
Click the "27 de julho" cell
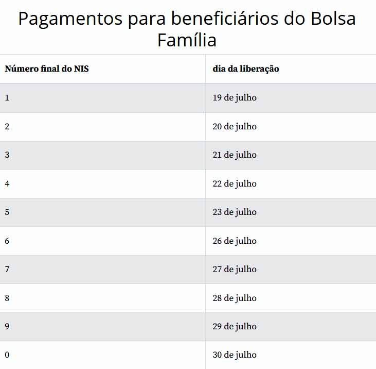click(235, 269)
